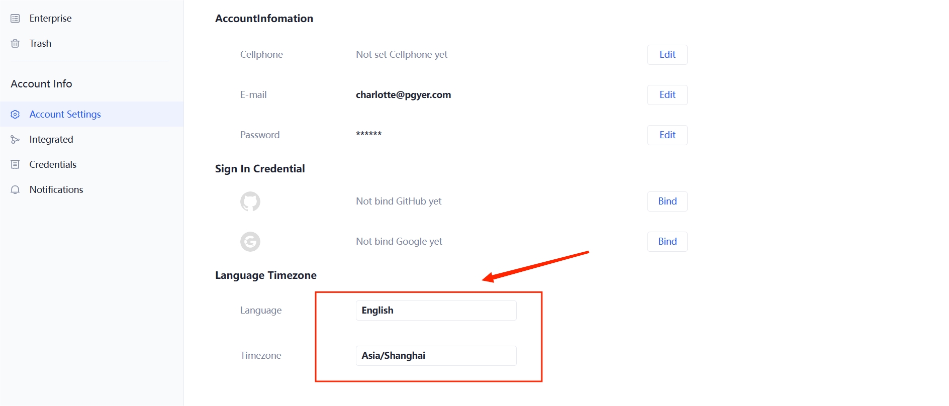Go to the Trash section

coord(40,44)
